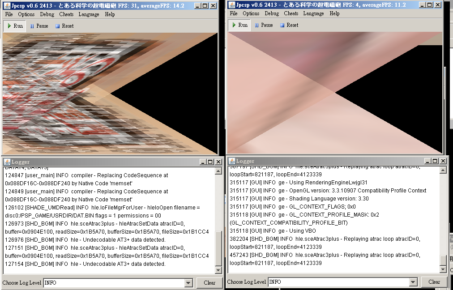Click scroll down arrow in left Logger
Image resolution: width=453 pixels, height=290 pixels.
click(218, 270)
